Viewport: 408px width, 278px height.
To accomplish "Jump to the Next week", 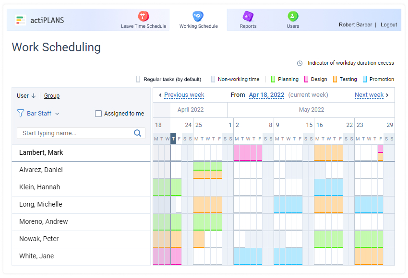I will (x=368, y=95).
